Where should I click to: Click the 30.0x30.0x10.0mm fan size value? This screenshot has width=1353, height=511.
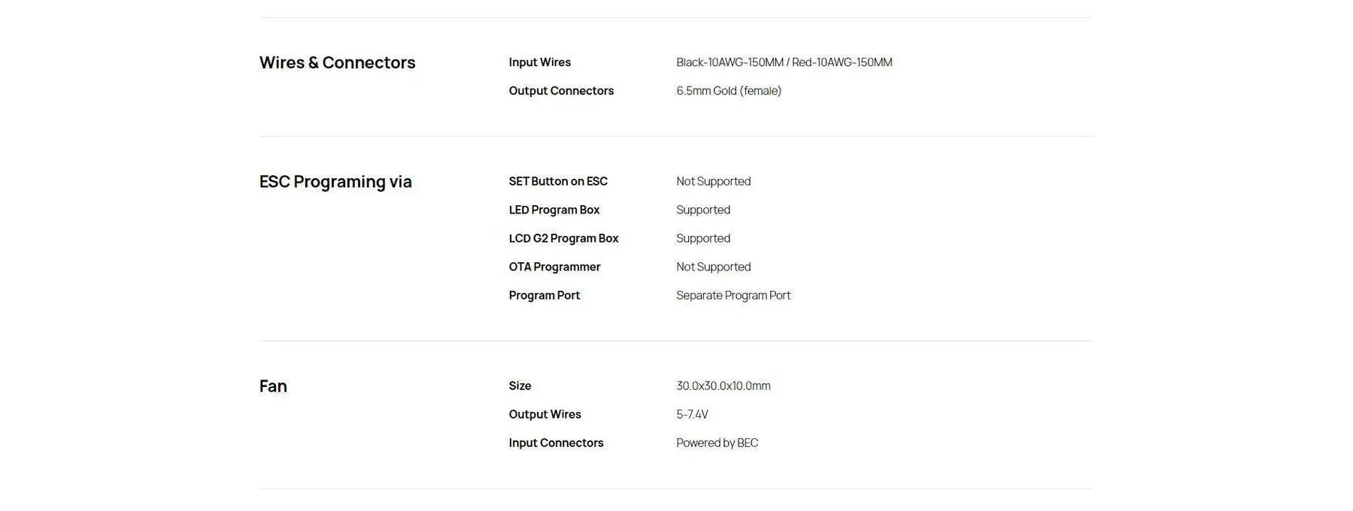click(723, 386)
